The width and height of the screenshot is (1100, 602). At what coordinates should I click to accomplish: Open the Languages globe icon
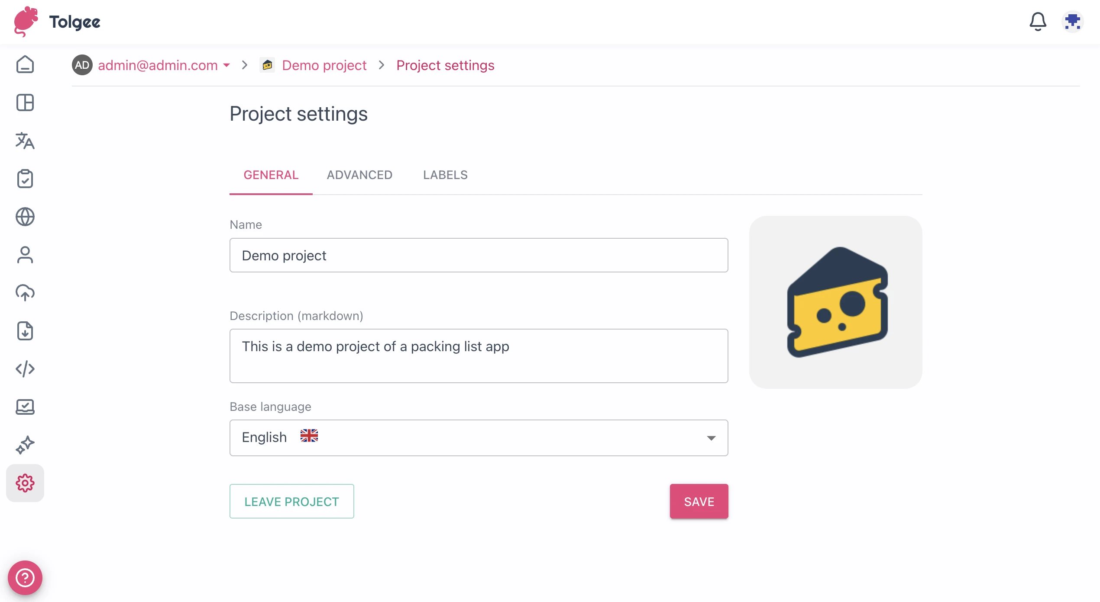click(x=25, y=217)
